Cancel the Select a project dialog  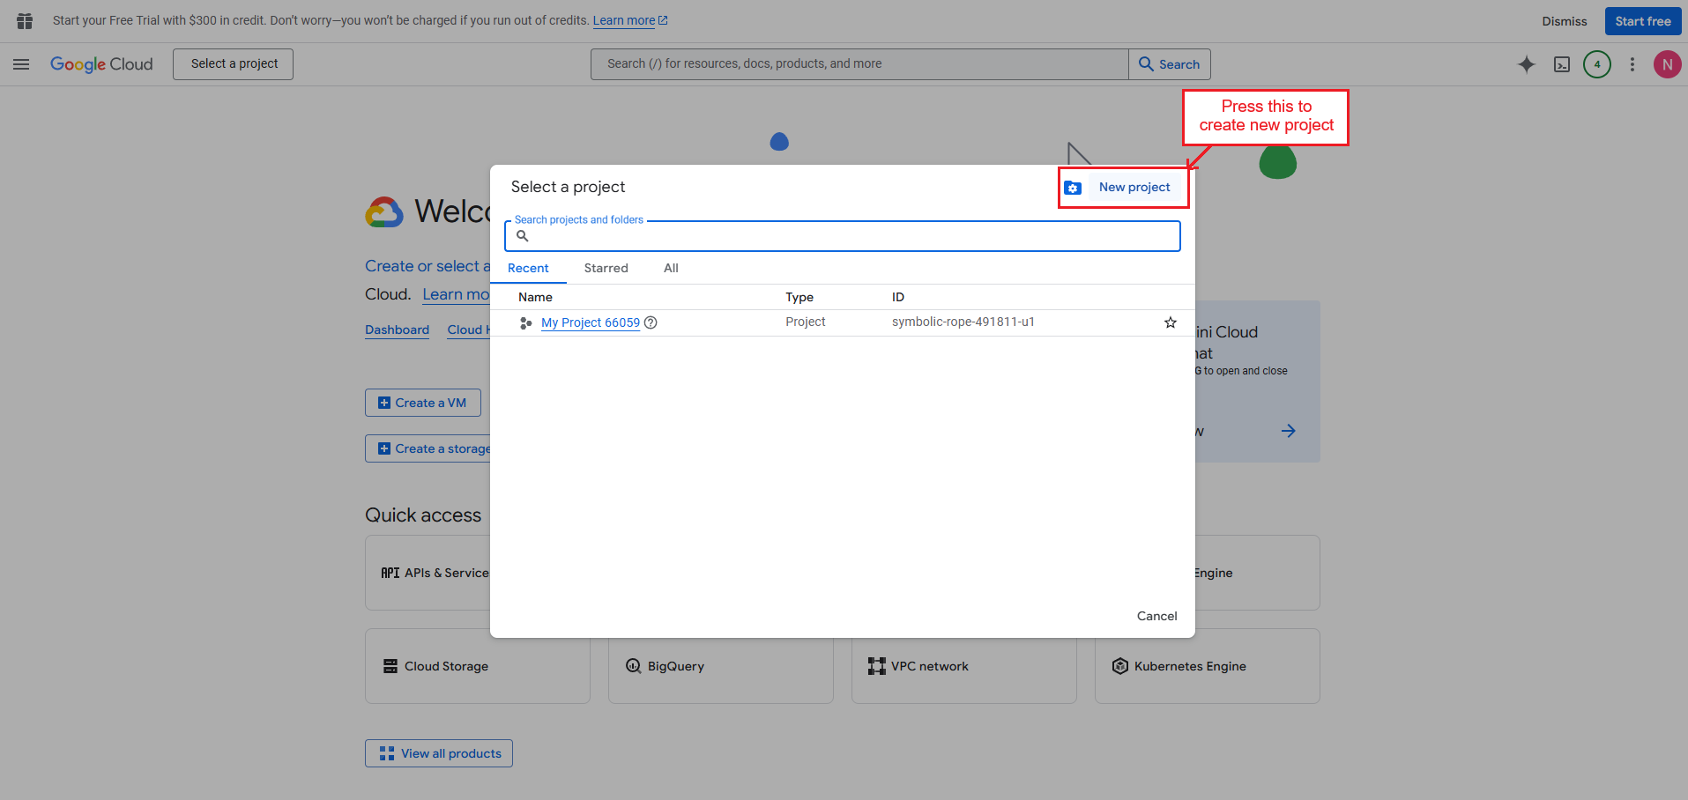coord(1156,616)
